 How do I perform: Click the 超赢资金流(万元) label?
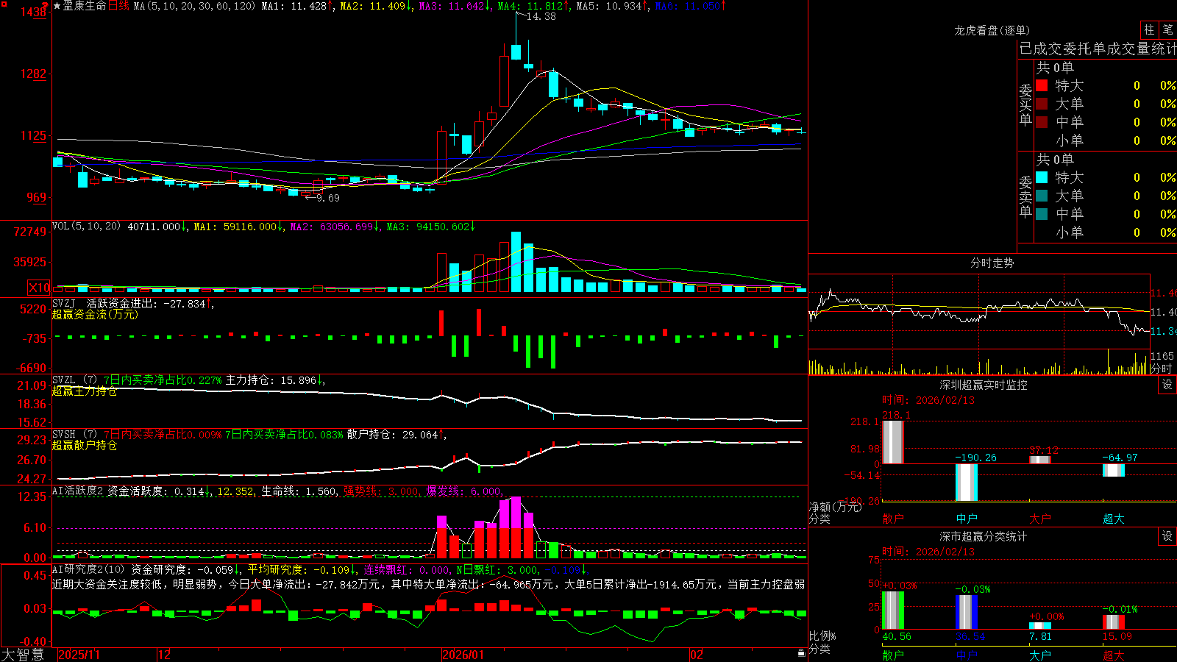point(95,314)
